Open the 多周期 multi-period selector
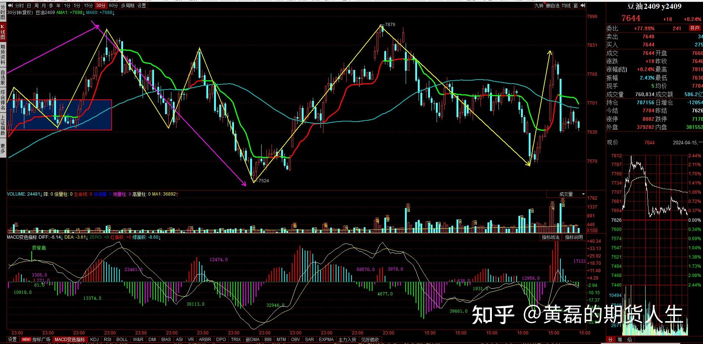 128,6
